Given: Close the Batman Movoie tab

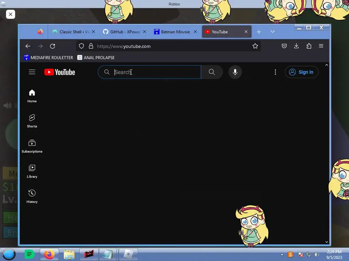Looking at the screenshot, I should (195, 32).
